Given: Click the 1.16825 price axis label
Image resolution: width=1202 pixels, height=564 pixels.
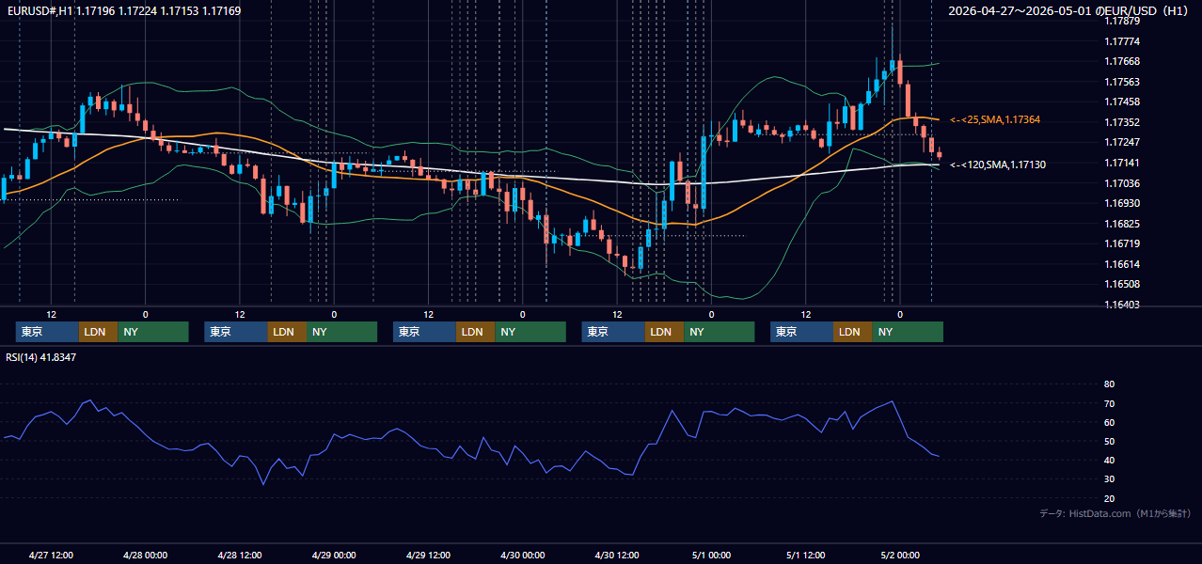Looking at the screenshot, I should pos(1121,224).
